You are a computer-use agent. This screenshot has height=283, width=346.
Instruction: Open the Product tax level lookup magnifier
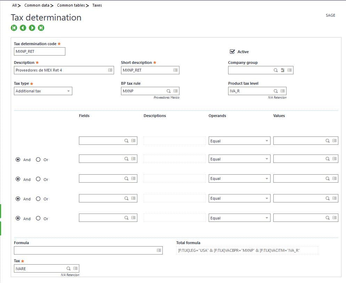[x=275, y=91]
